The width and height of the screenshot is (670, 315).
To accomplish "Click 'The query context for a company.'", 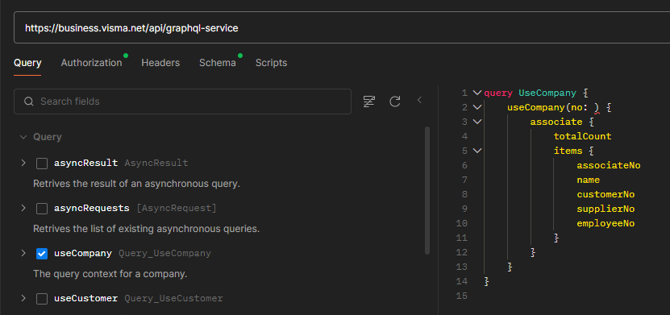I will (110, 274).
